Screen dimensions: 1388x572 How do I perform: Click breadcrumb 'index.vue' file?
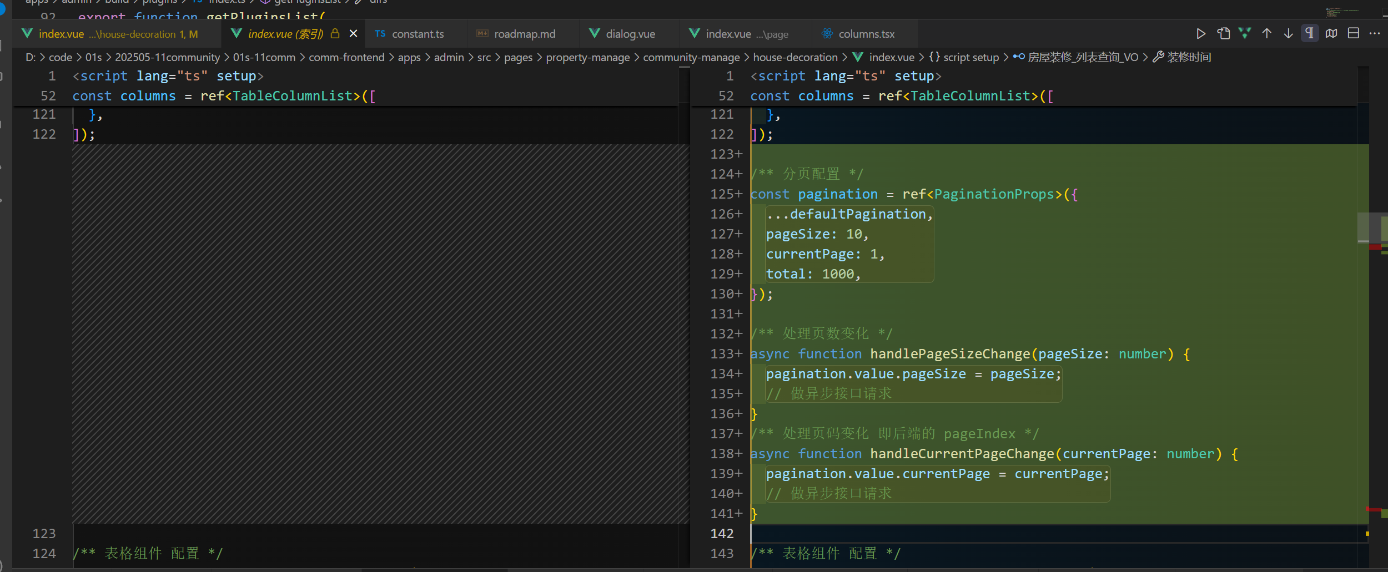892,57
